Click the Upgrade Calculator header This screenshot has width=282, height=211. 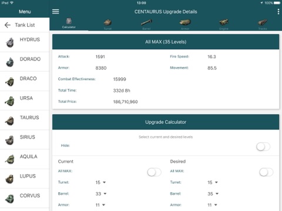[x=166, y=122]
